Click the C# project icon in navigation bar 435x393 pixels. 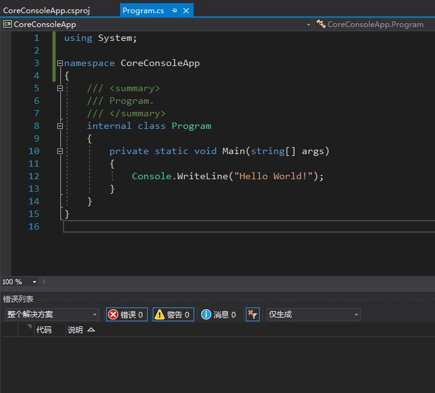[x=7, y=24]
